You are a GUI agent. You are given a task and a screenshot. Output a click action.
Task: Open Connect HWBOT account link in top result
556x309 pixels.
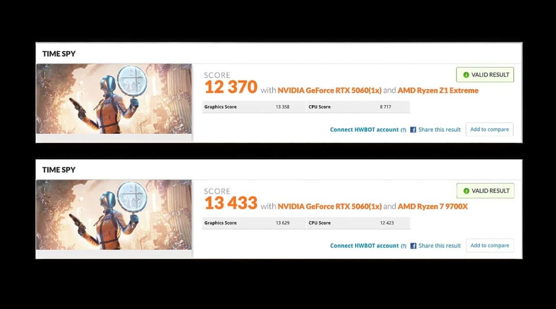[x=364, y=130]
